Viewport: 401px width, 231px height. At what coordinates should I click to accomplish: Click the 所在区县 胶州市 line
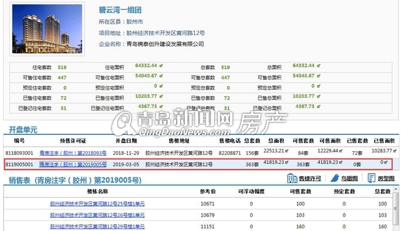coord(121,22)
